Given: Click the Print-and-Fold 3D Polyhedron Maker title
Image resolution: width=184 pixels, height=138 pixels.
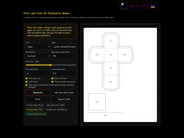Looking at the screenshot, I should point(47,13).
